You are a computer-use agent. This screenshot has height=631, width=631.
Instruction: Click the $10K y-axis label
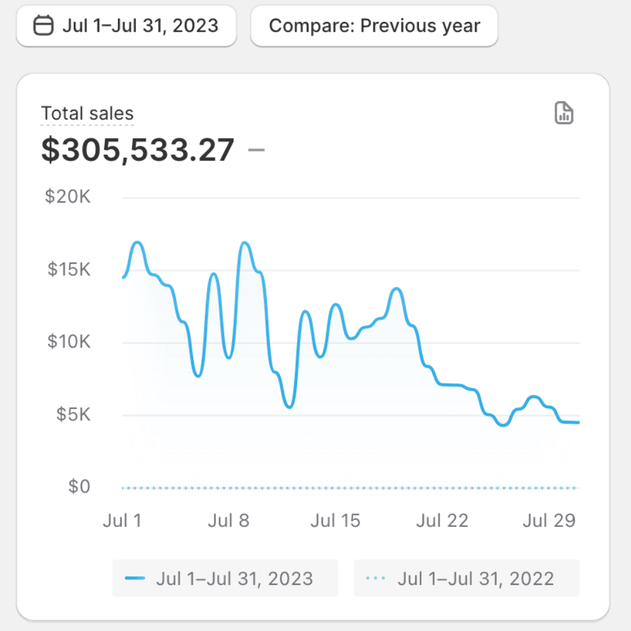point(68,342)
